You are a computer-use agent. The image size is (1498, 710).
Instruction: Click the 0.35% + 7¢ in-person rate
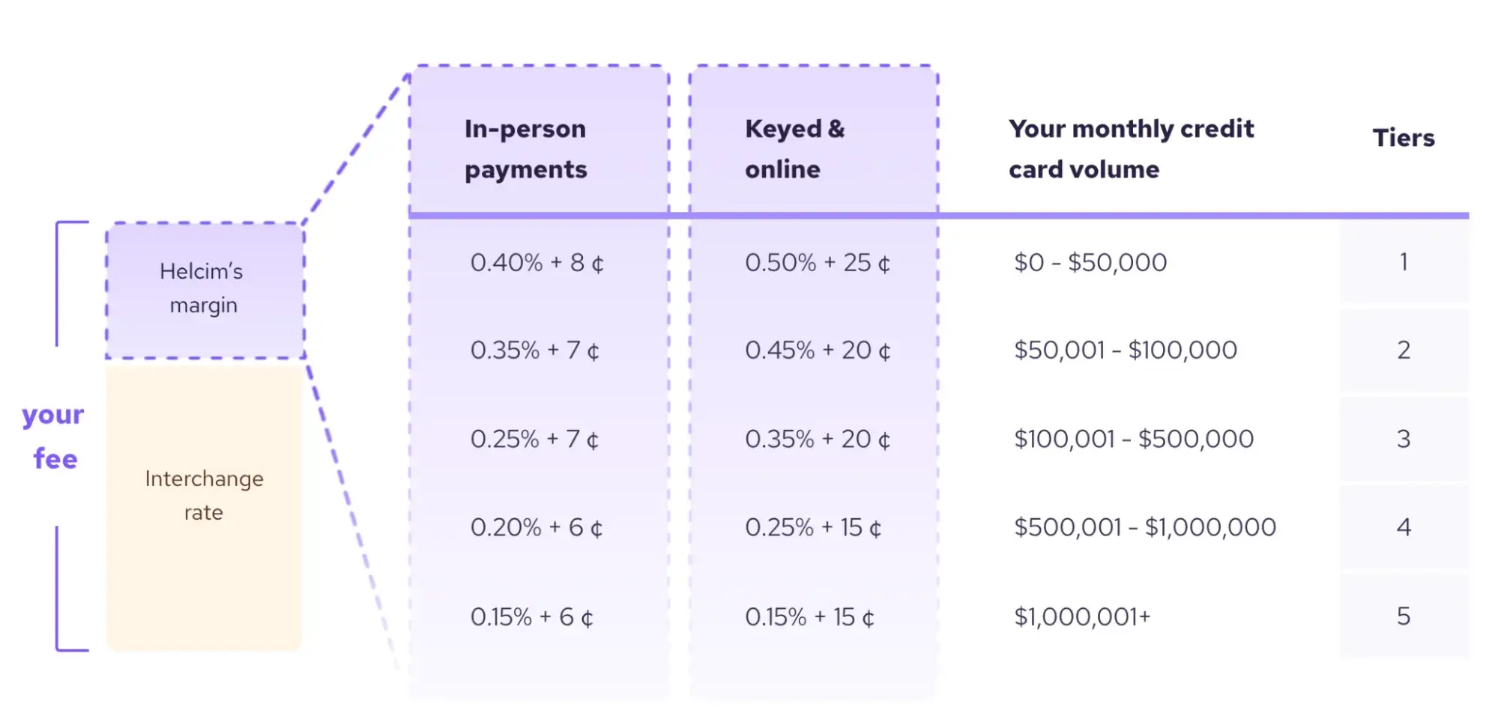click(534, 351)
